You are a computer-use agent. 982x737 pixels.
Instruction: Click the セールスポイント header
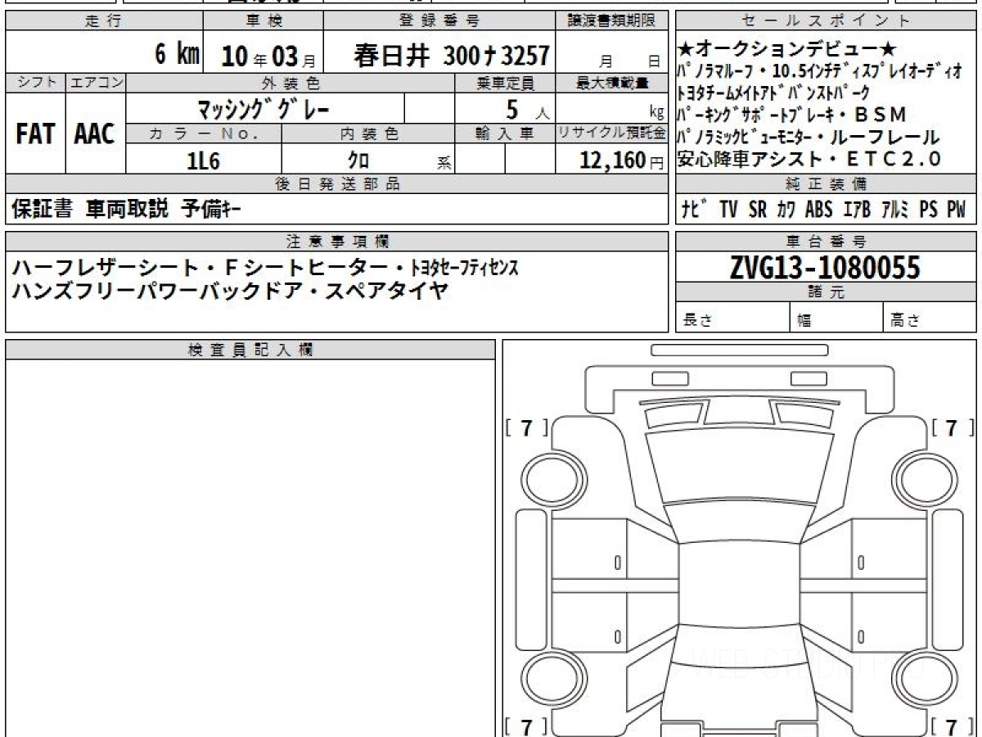[x=825, y=21]
